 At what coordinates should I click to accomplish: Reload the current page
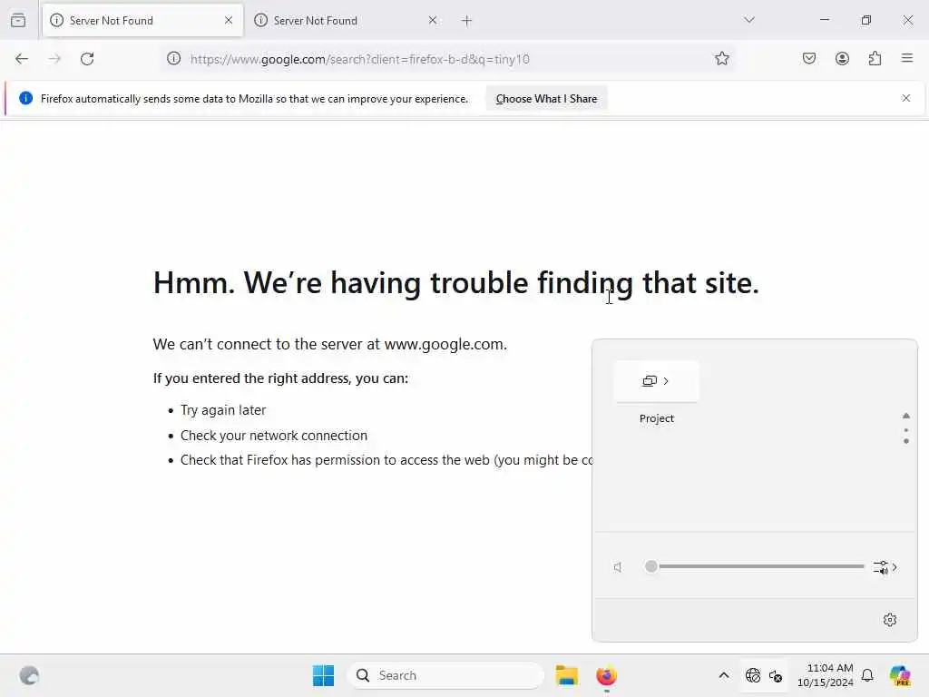pyautogui.click(x=87, y=59)
